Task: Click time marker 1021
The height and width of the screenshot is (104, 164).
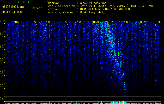Action: [x=18, y=22]
